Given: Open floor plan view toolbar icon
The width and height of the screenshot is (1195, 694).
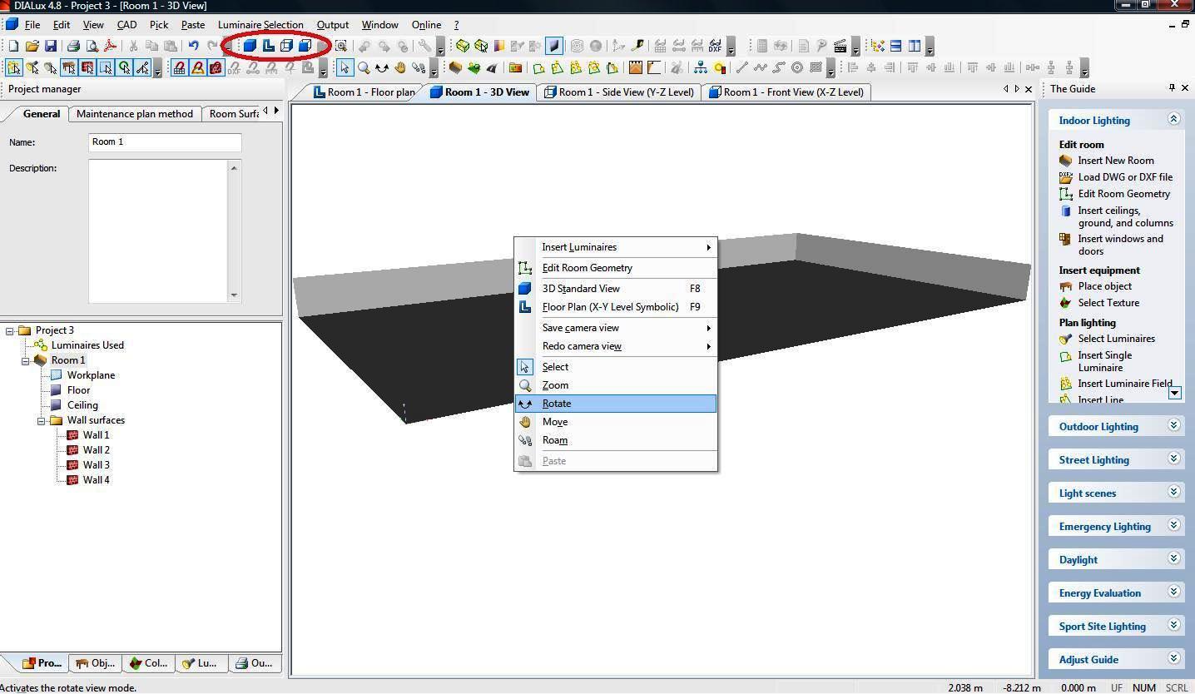Looking at the screenshot, I should [268, 46].
